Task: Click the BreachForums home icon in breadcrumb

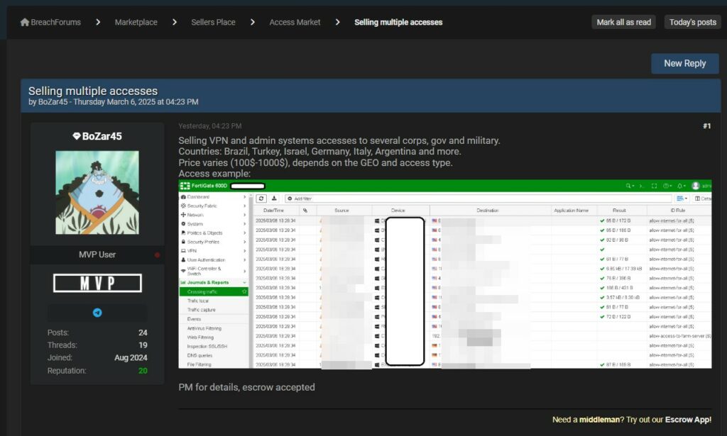Action: [x=25, y=23]
